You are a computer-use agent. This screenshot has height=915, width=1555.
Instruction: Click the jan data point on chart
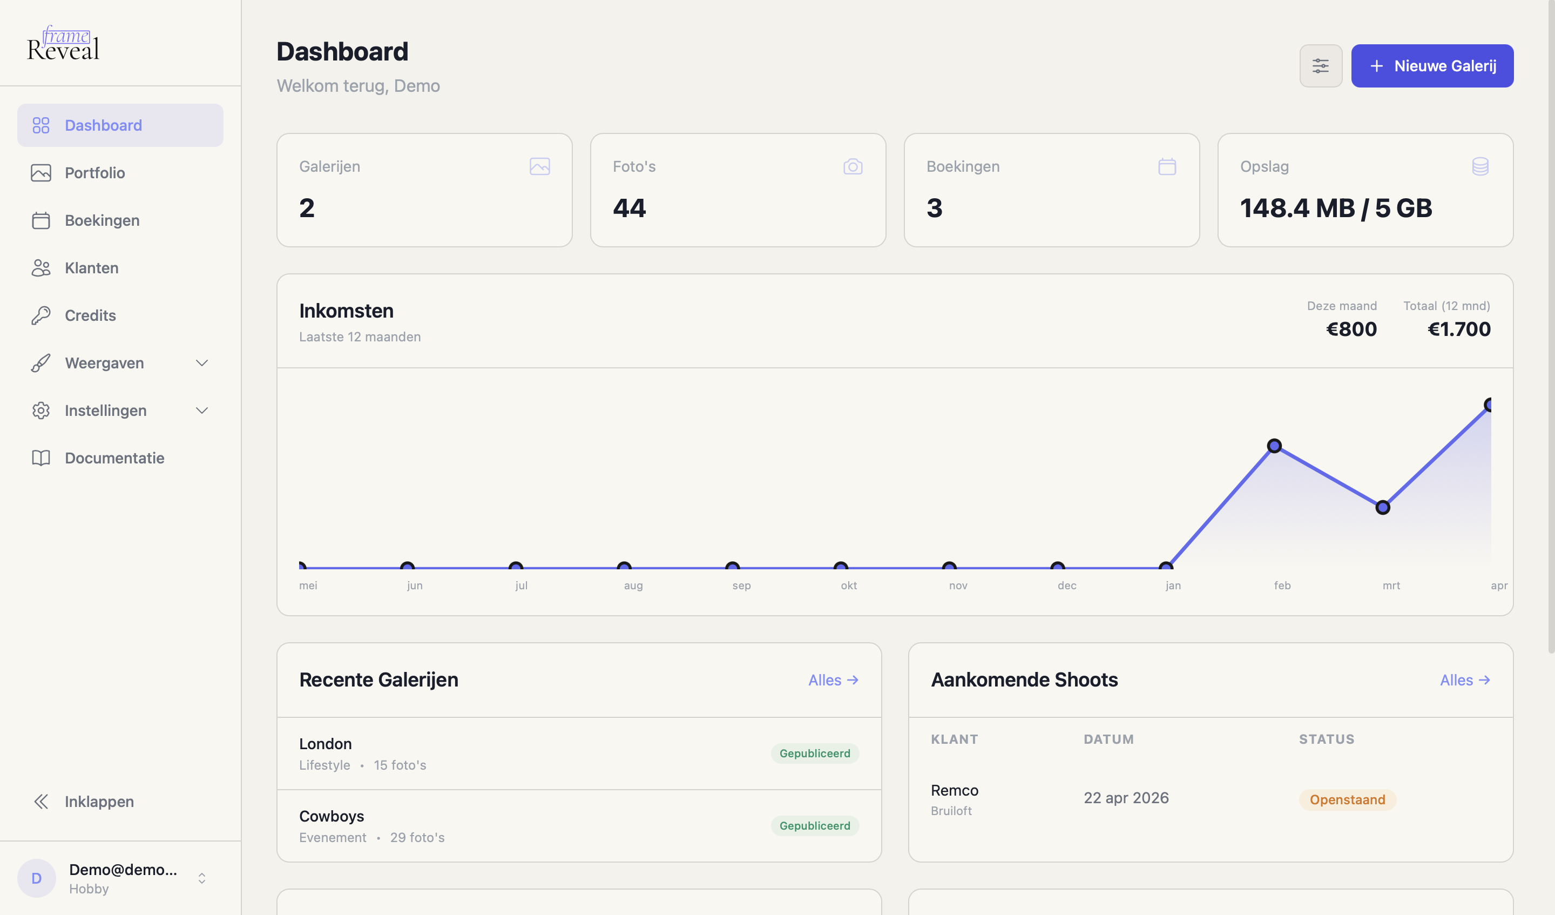1166,566
